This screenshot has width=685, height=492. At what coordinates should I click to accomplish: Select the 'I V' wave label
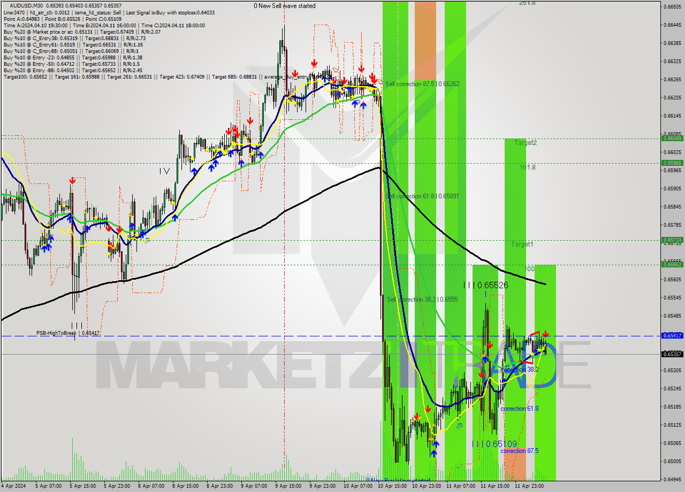(x=164, y=171)
